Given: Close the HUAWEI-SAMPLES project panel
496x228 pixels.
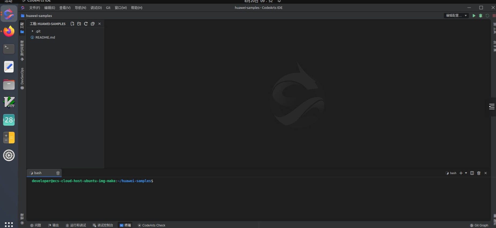Looking at the screenshot, I should (x=99, y=24).
